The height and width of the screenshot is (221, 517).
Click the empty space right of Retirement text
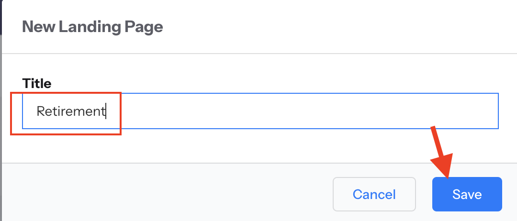pos(287,111)
